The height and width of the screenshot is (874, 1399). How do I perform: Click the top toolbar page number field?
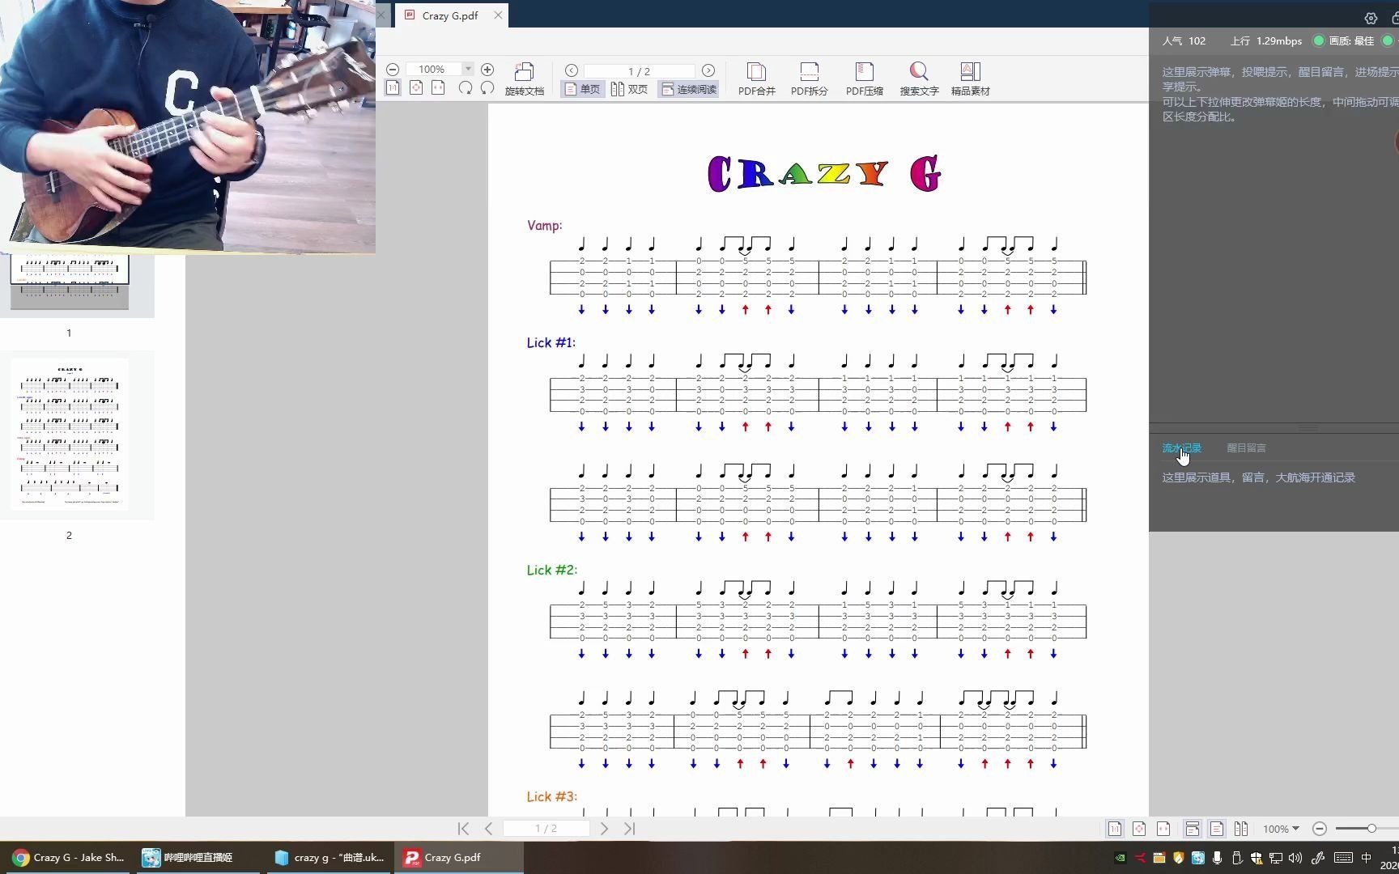pyautogui.click(x=640, y=71)
